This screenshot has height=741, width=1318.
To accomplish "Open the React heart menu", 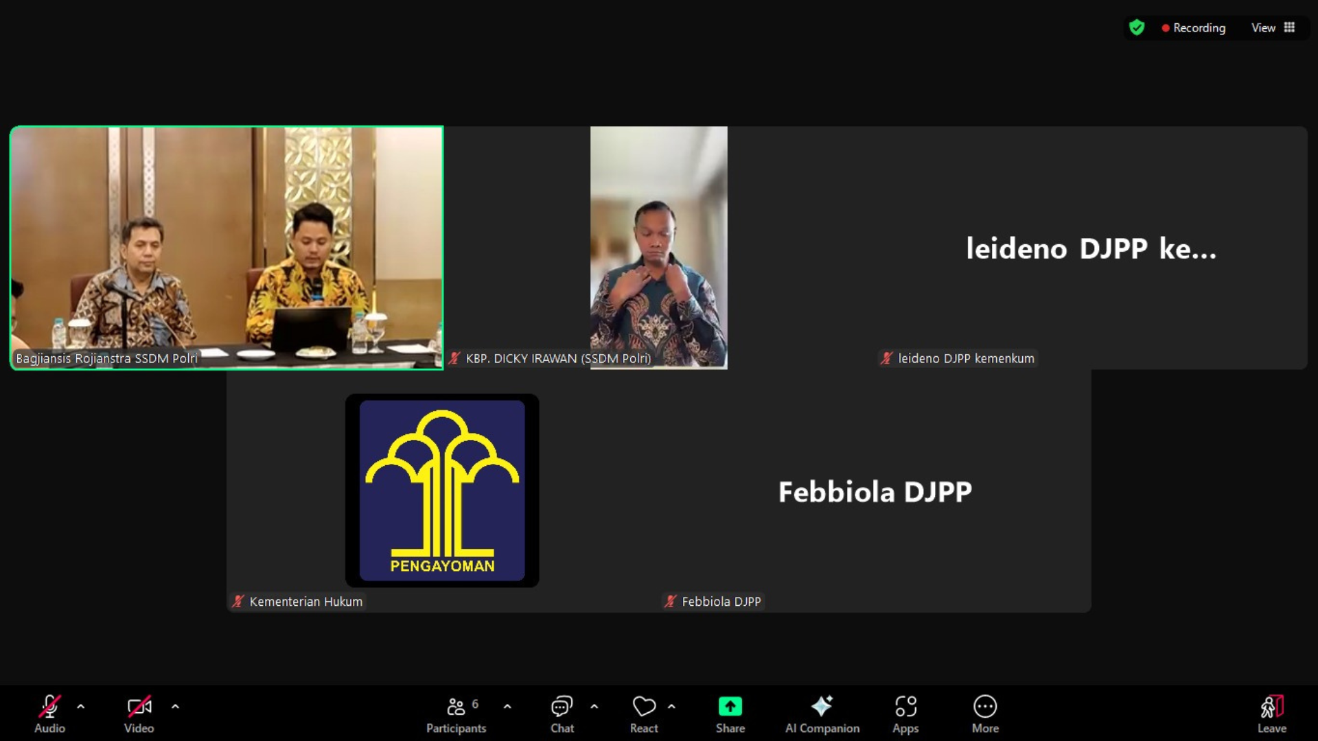I will [644, 714].
